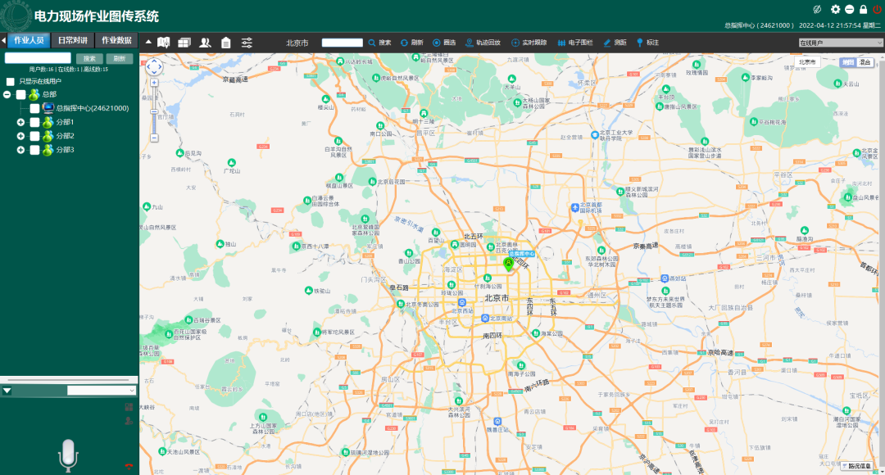
Task: Click the map toolbar search field
Action: (342, 43)
